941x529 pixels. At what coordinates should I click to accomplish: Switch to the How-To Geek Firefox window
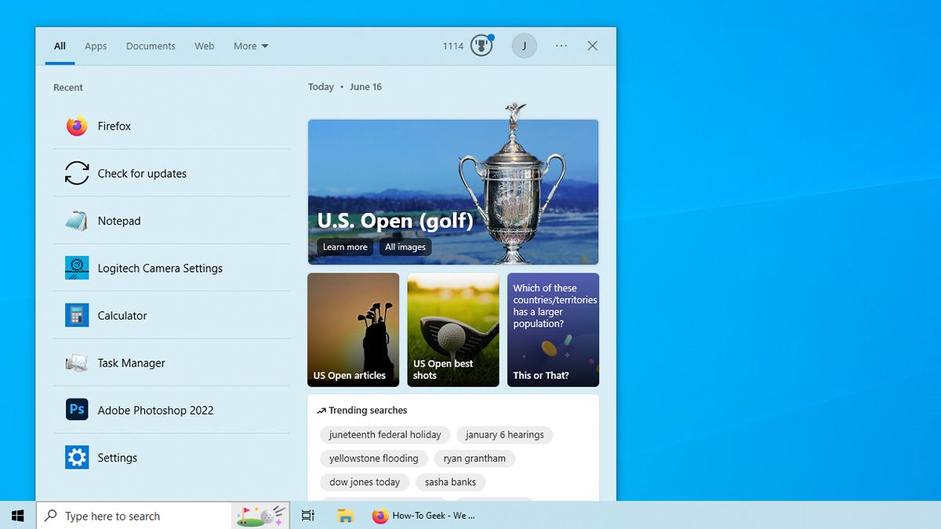coord(423,515)
